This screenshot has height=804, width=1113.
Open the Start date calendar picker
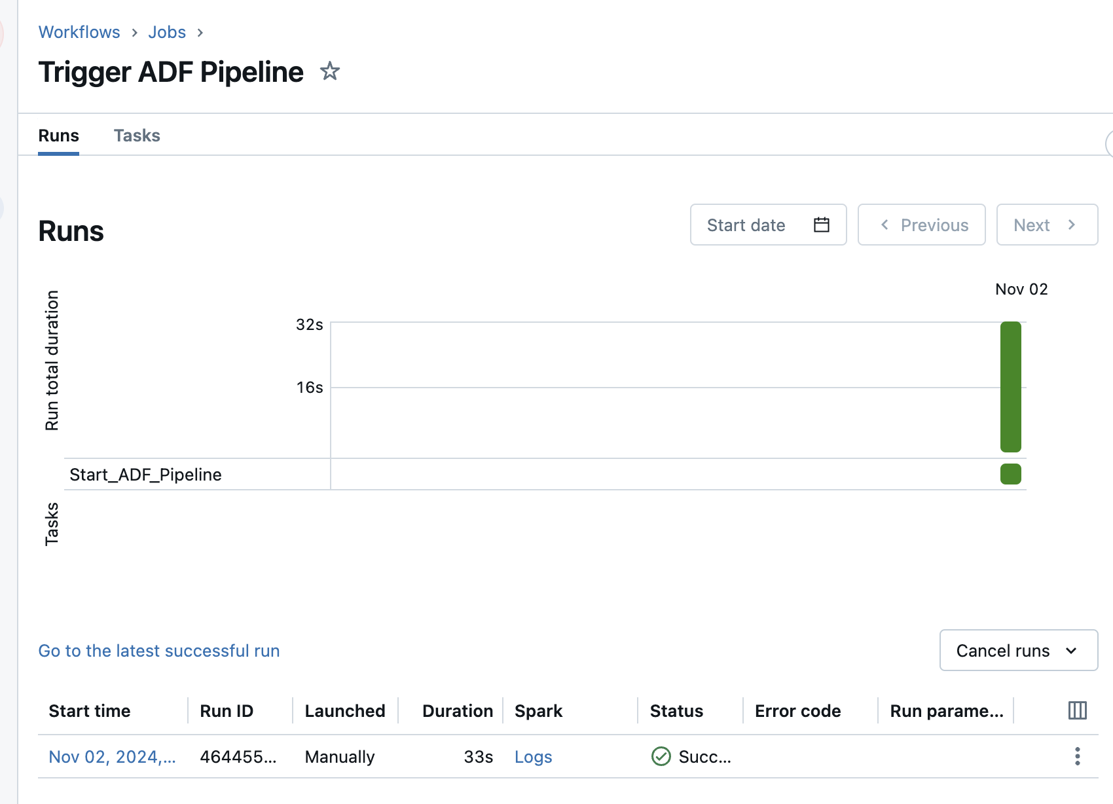pyautogui.click(x=821, y=225)
